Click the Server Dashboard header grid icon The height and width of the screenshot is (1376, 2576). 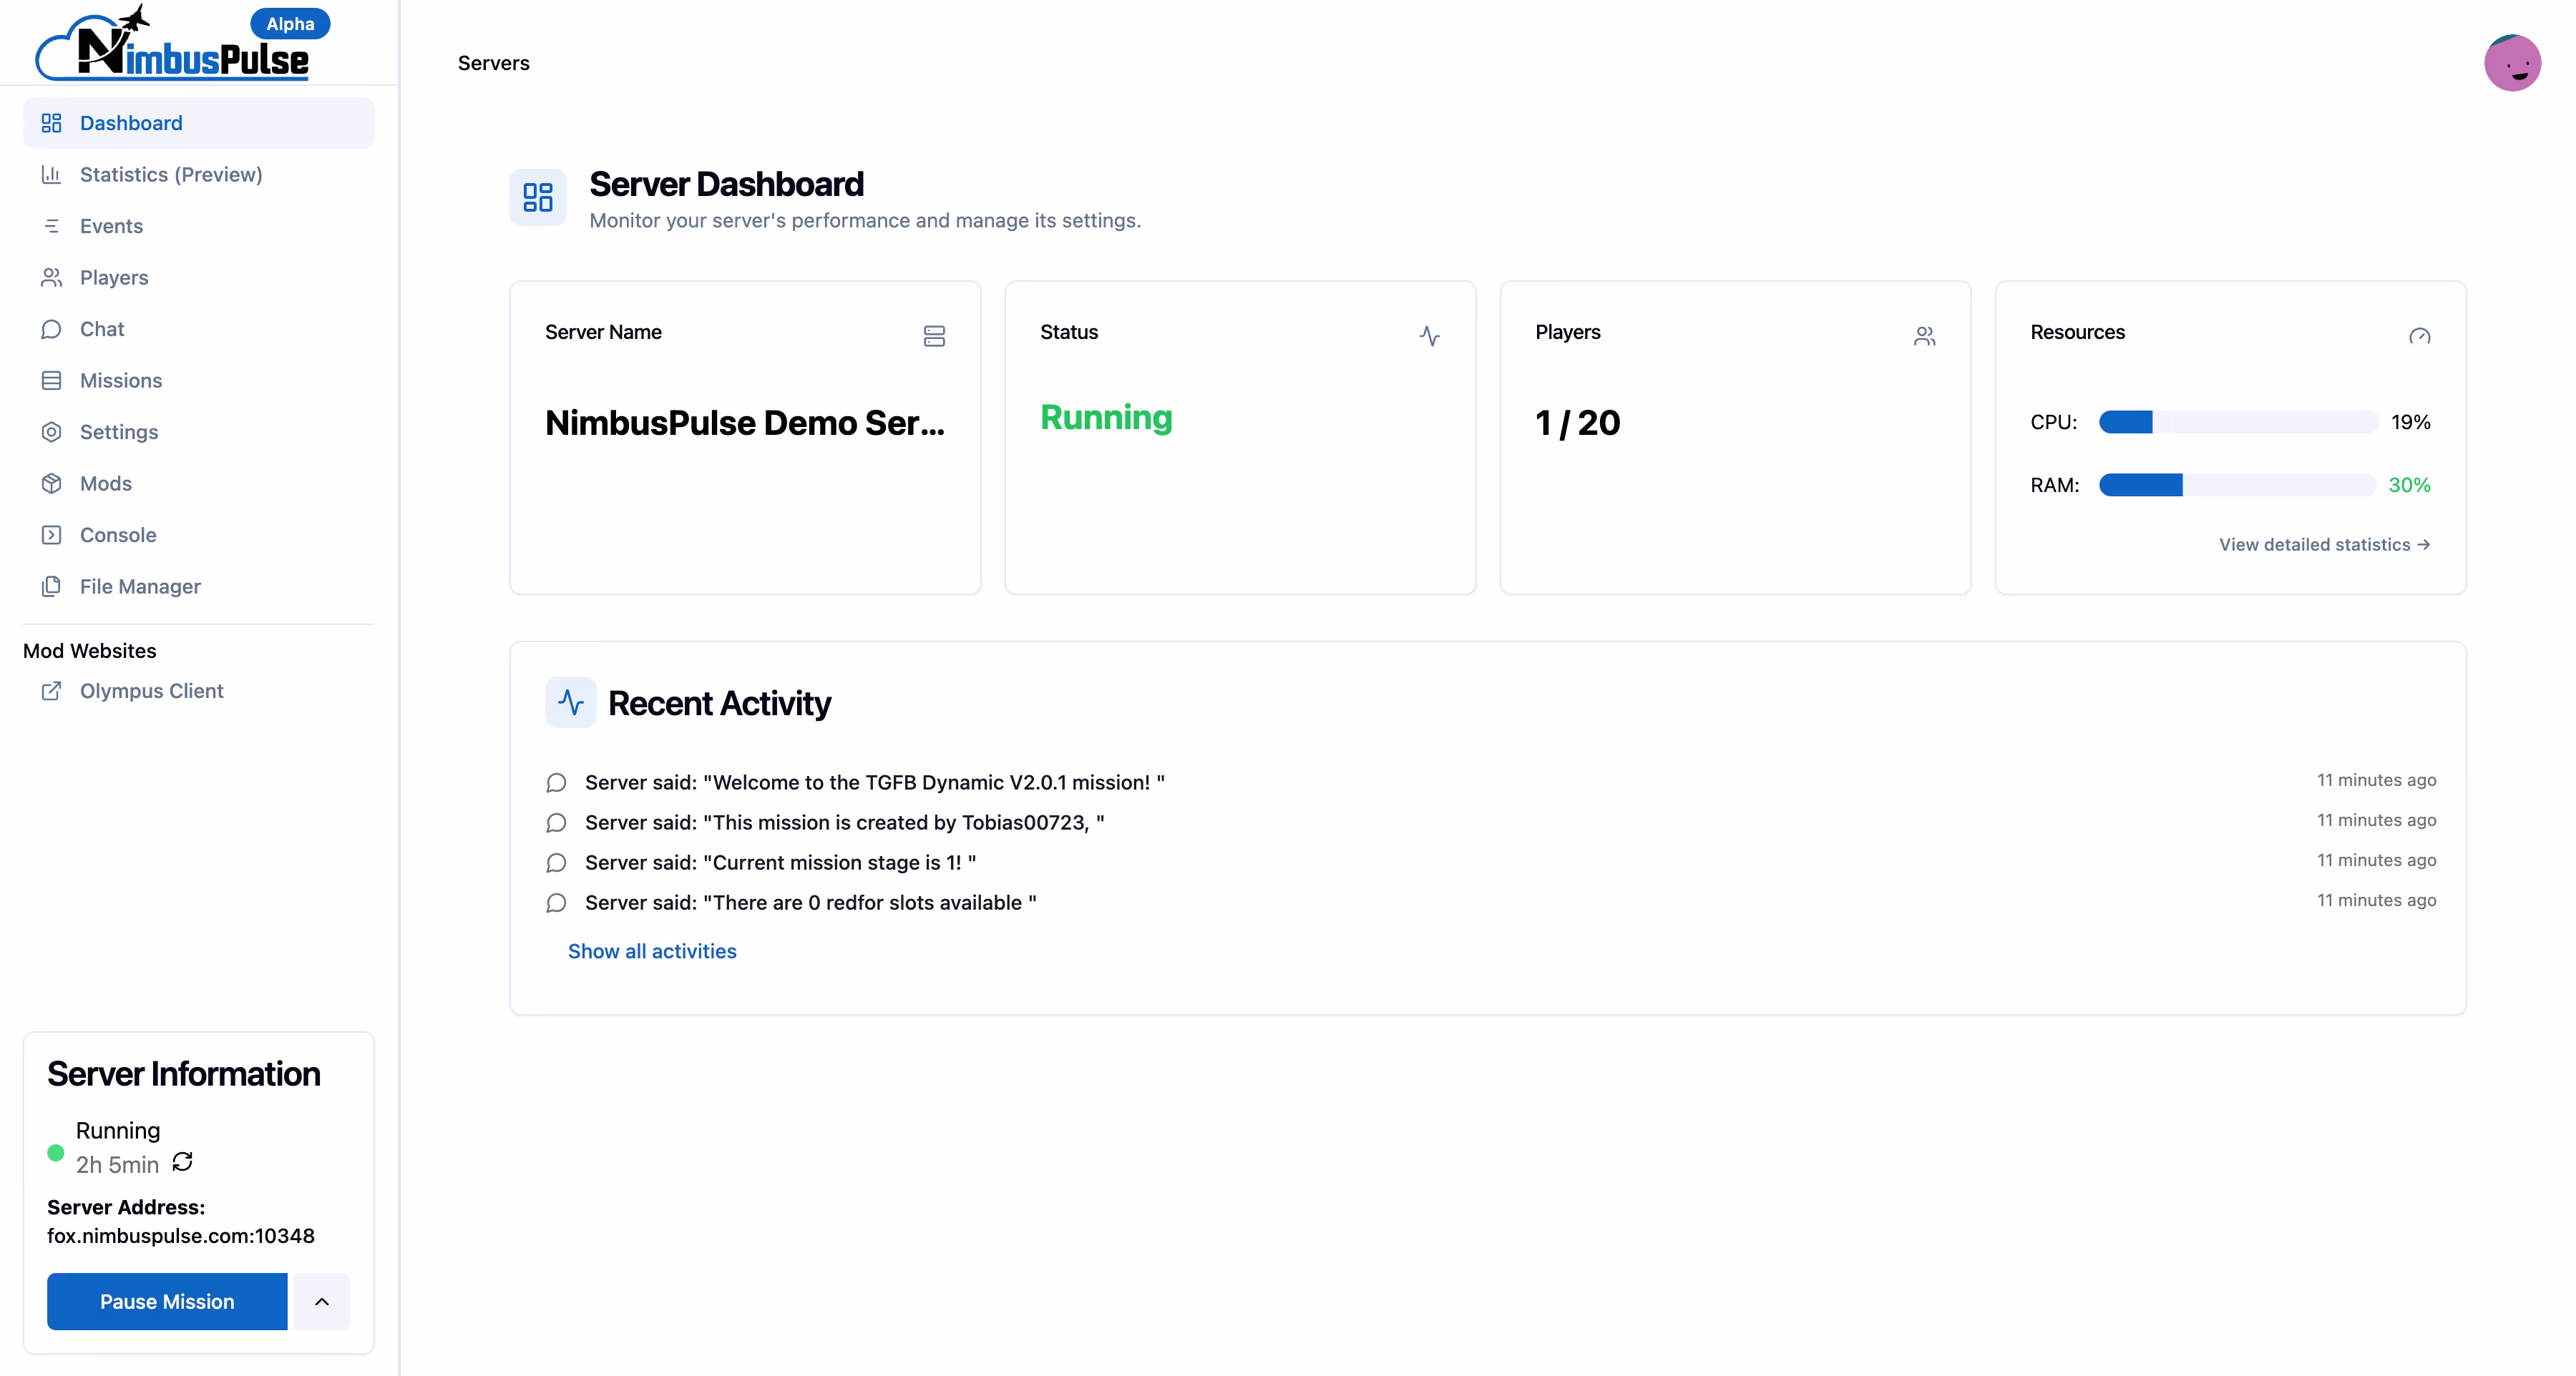pos(538,197)
